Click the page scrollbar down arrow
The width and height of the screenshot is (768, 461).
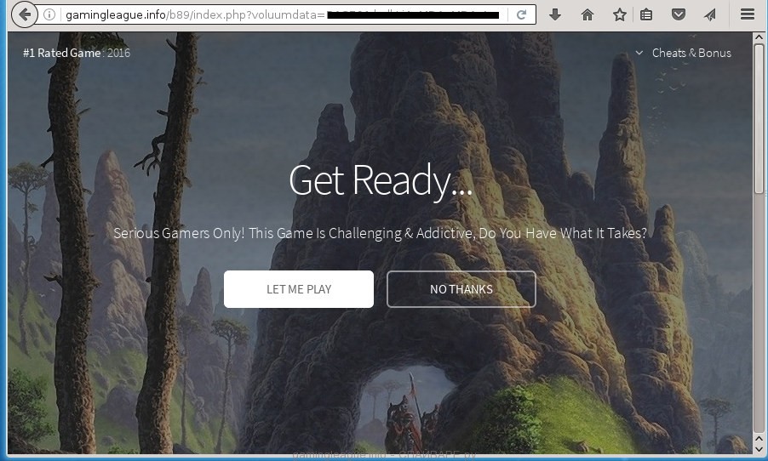(759, 448)
